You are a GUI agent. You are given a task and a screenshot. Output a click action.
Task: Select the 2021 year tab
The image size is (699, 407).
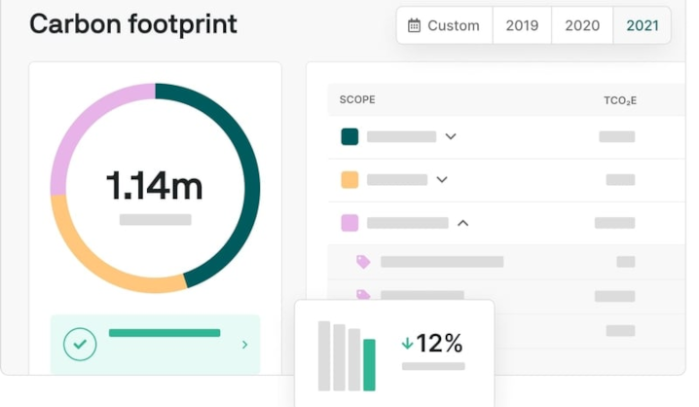pyautogui.click(x=642, y=25)
